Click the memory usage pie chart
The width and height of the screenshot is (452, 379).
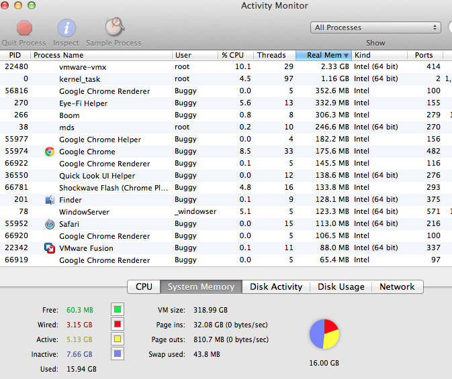click(x=324, y=334)
